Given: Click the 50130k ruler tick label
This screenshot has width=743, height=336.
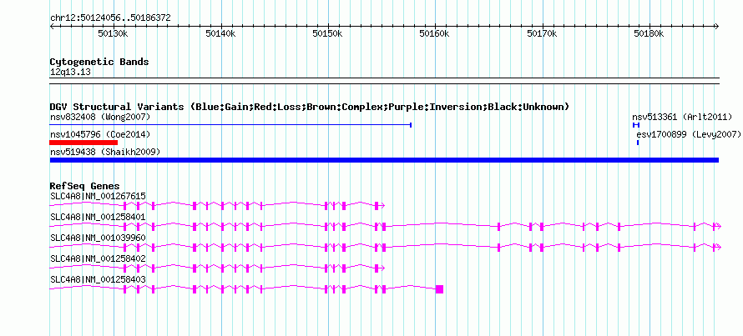Looking at the screenshot, I should pyautogui.click(x=113, y=34).
